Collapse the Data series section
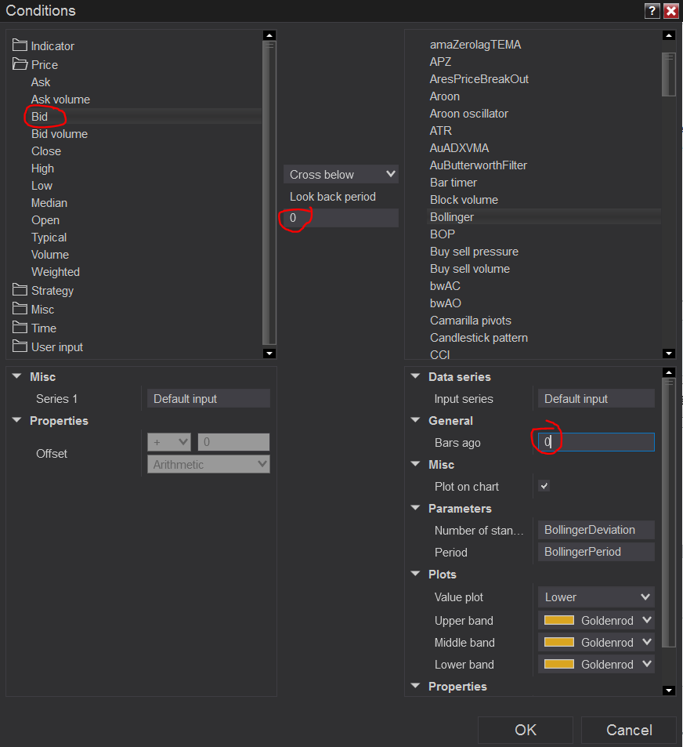 415,377
